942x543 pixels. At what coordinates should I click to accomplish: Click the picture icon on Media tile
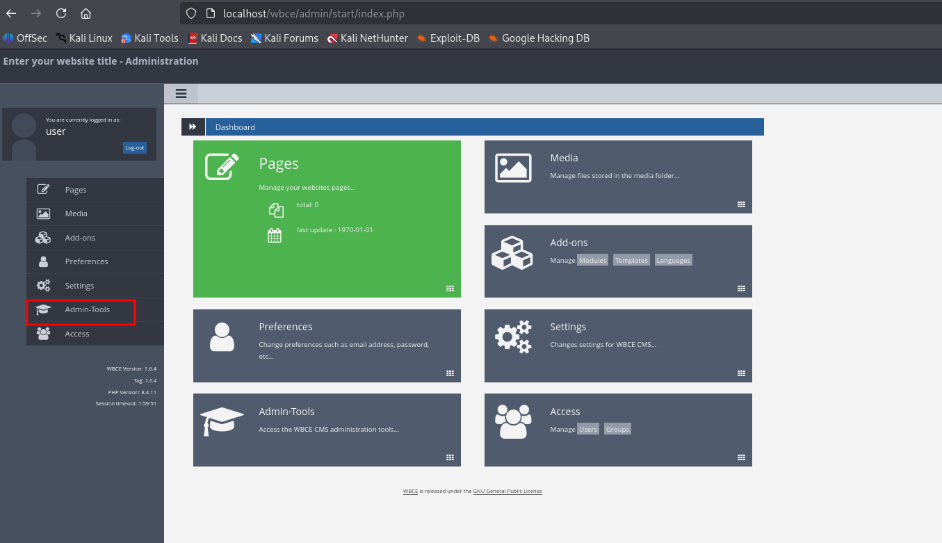pos(513,168)
